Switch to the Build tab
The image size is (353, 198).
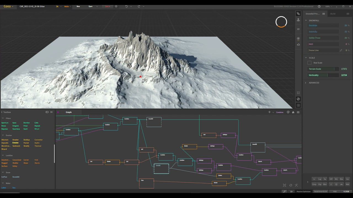point(333,14)
